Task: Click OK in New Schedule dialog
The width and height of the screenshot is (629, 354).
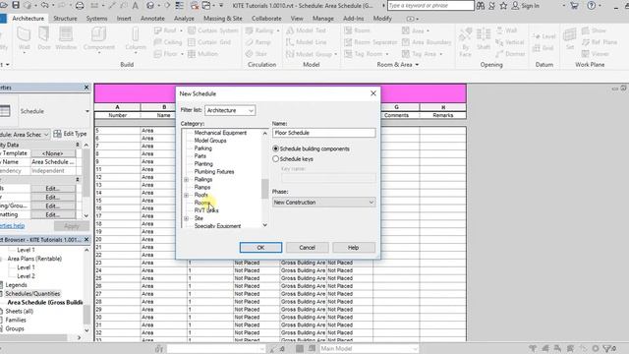Action: point(260,248)
